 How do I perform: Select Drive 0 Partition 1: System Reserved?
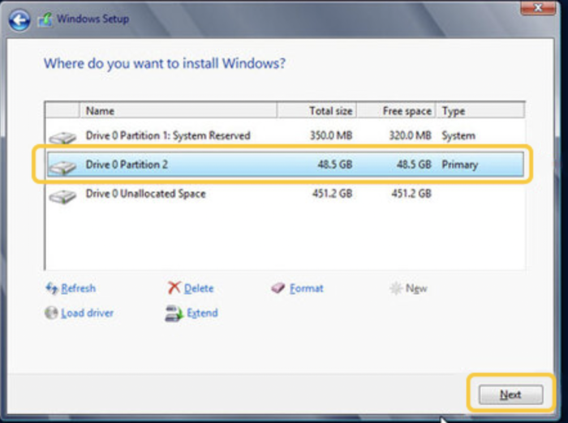coord(285,135)
